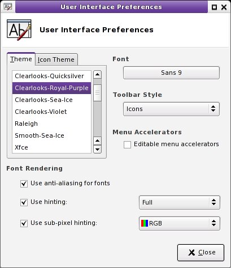231x268 pixels.
Task: Click the theme list scroll up arrow
Action: point(97,74)
